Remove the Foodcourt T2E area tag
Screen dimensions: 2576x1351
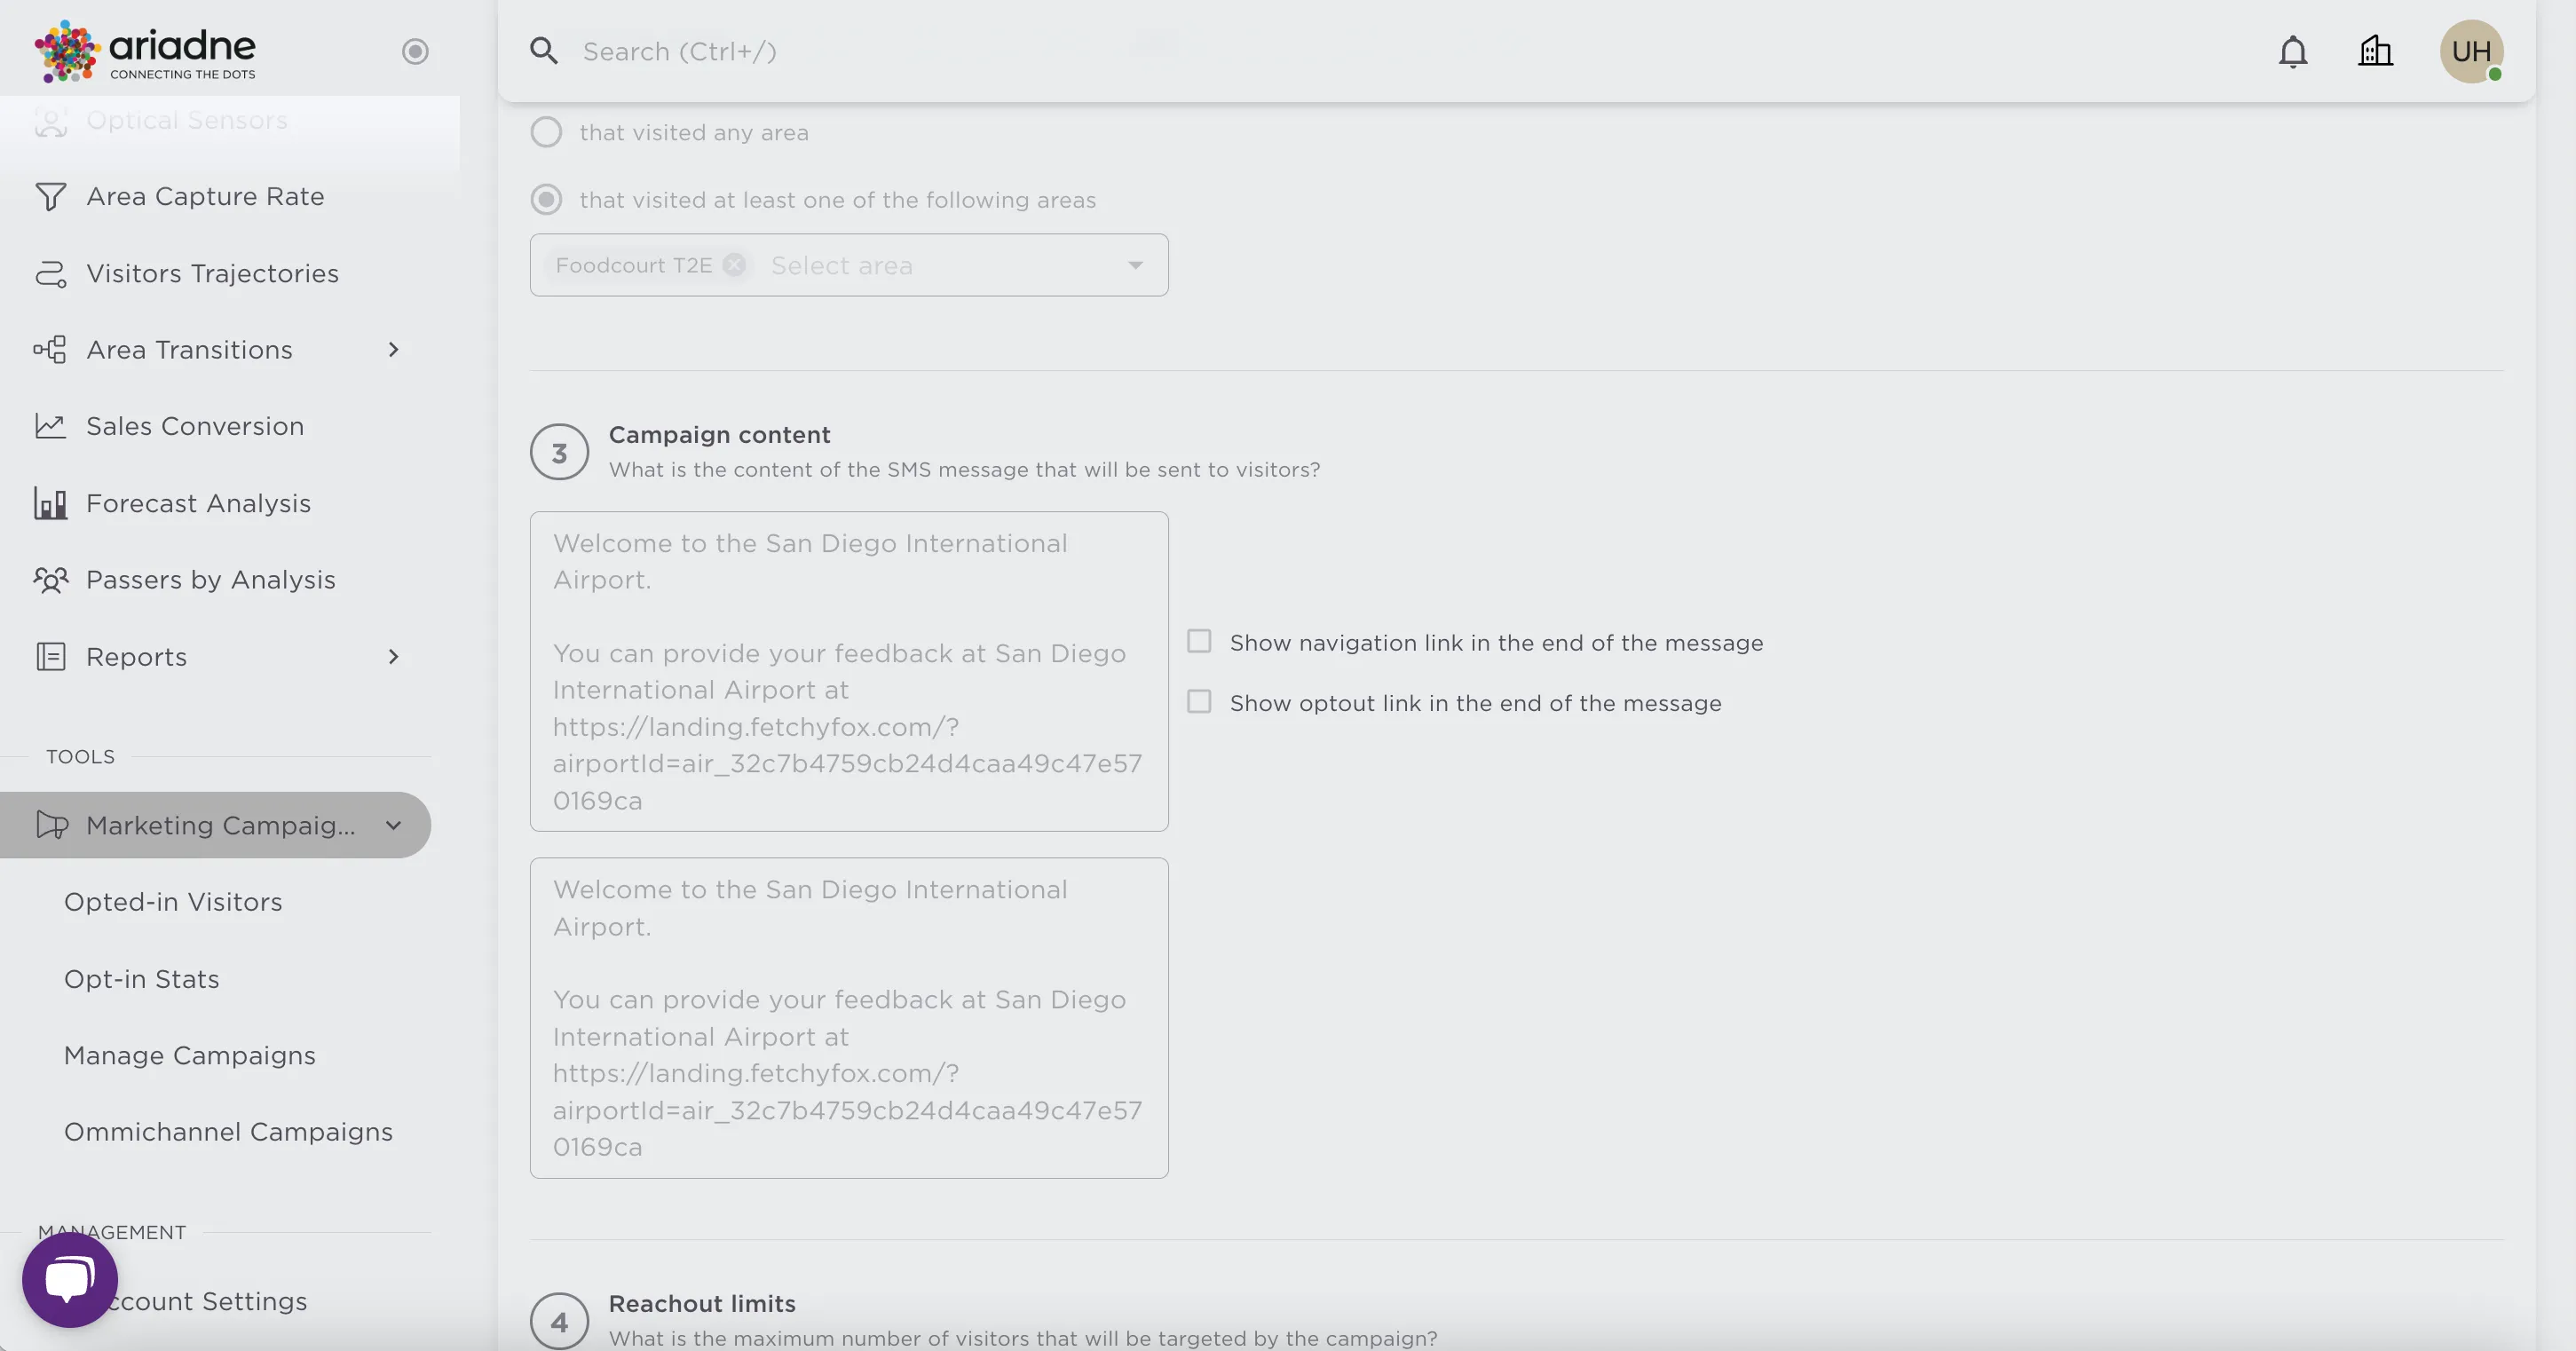735,265
